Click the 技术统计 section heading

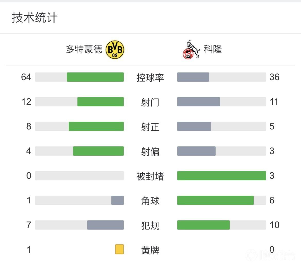coord(34,18)
